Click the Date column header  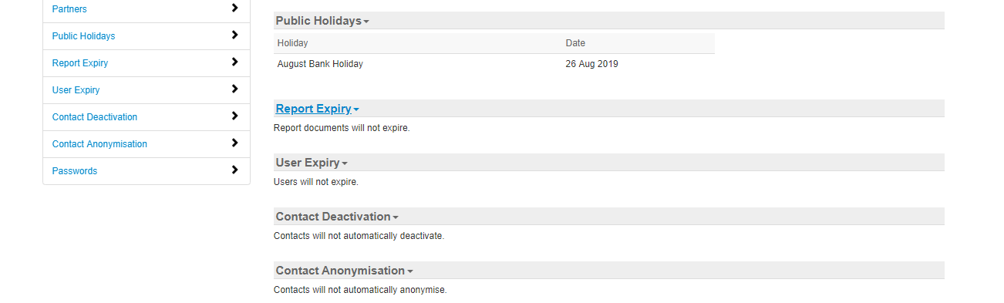(x=575, y=43)
